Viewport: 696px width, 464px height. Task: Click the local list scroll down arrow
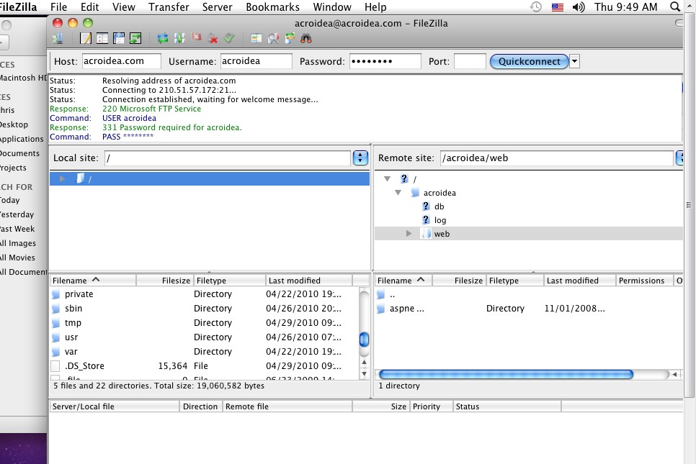coord(364,373)
